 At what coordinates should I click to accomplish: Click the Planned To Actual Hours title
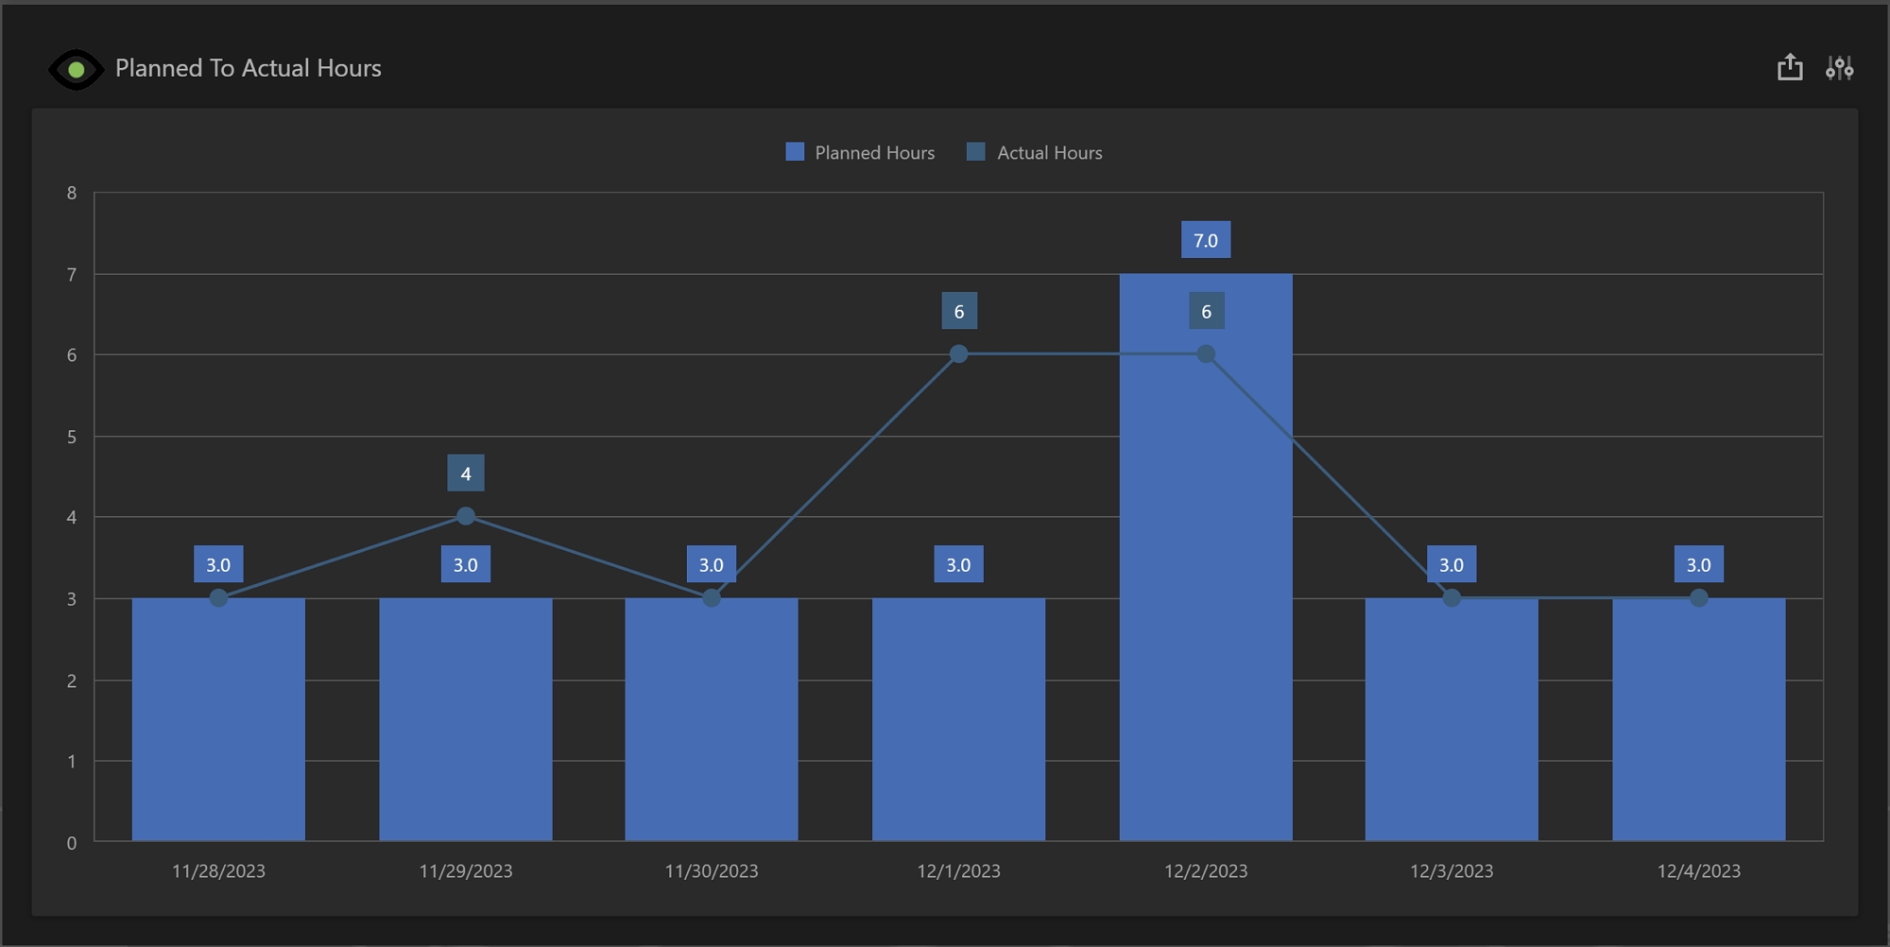[x=249, y=68]
